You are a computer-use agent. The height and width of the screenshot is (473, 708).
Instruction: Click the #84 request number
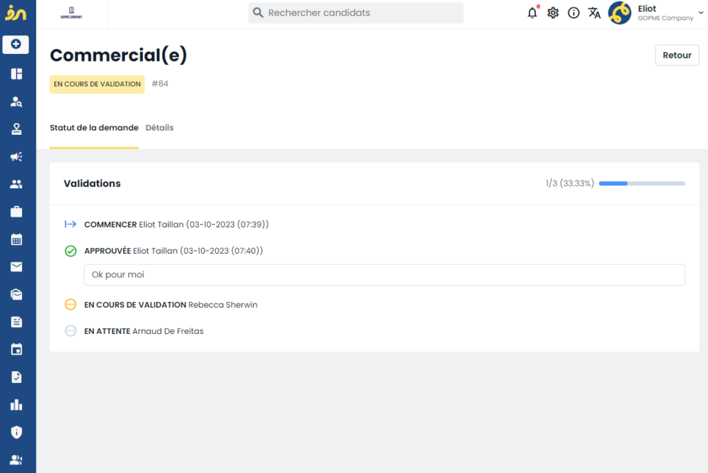[x=160, y=84]
